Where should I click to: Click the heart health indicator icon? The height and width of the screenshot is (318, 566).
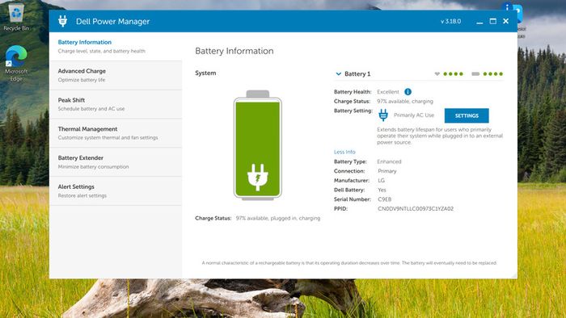pos(437,73)
